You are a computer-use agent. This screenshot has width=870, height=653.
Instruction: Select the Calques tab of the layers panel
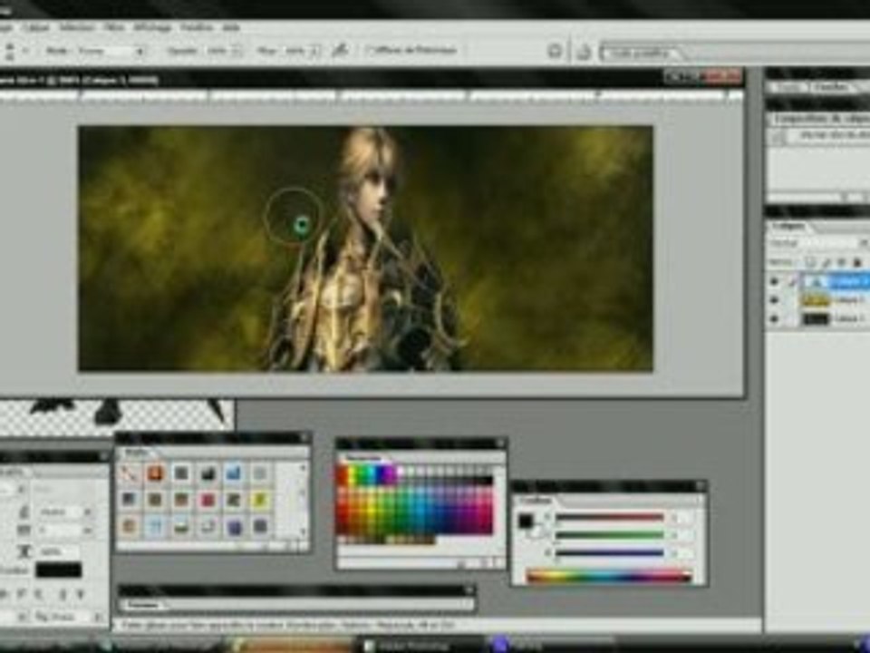[788, 227]
